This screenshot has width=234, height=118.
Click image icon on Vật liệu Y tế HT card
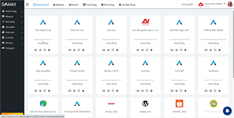[x=104, y=91]
